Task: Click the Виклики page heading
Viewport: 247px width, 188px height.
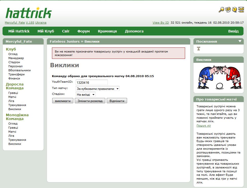Action: 65,65
